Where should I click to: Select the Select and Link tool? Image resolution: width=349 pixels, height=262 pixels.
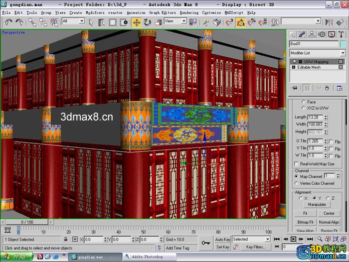32,22
